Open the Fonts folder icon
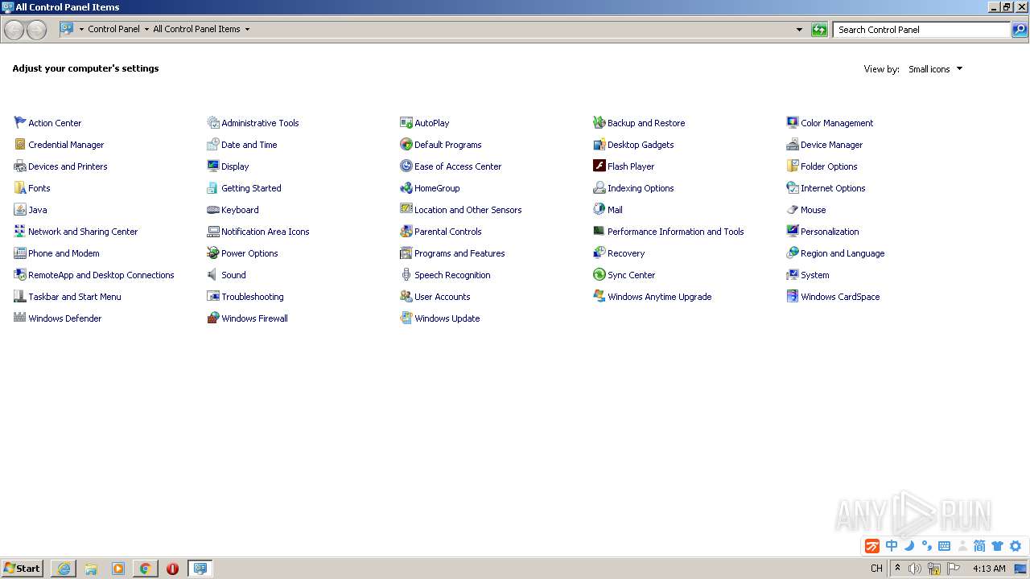 (x=20, y=188)
